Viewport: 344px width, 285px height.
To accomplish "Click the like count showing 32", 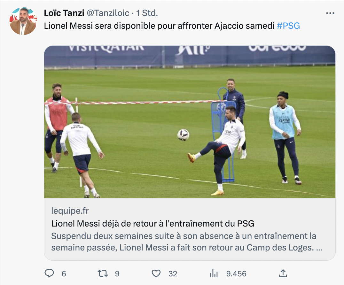I will point(173,274).
